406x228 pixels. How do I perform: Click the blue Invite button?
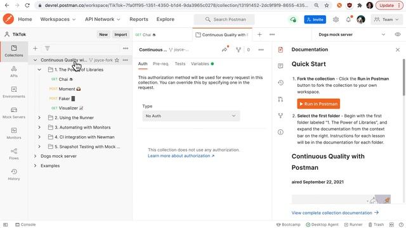click(x=315, y=20)
